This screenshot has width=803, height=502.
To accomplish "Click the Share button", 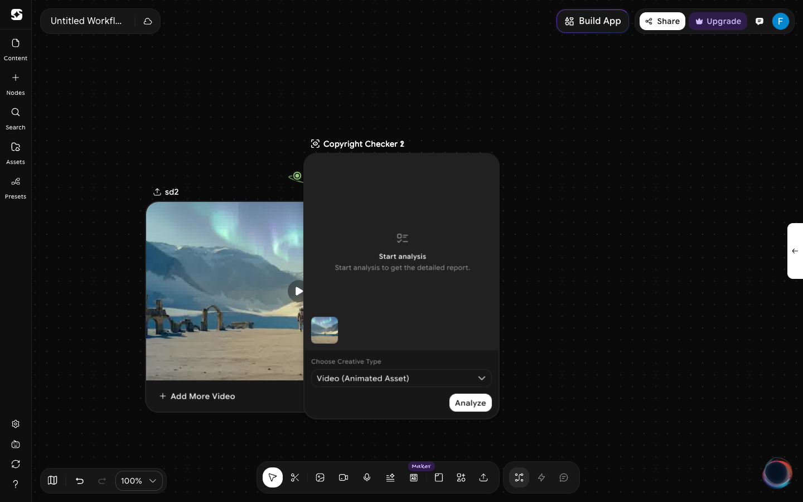I will click(662, 21).
